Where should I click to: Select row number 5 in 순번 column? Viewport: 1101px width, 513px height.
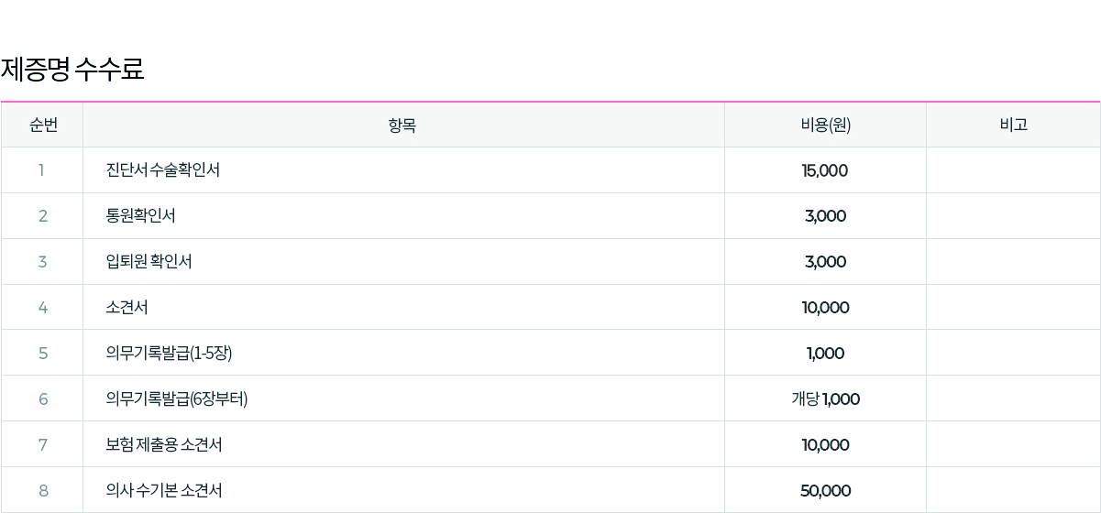pyautogui.click(x=43, y=354)
